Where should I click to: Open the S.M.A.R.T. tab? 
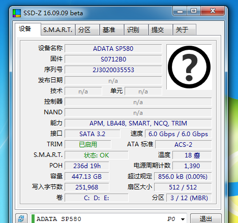58,30
